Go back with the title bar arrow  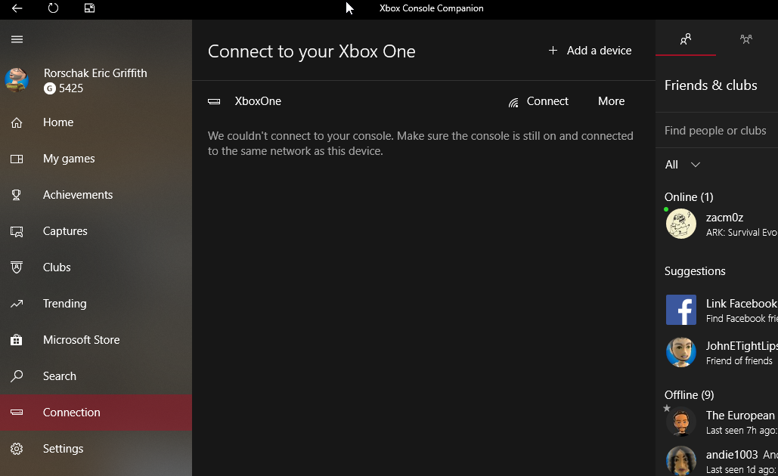[x=17, y=8]
